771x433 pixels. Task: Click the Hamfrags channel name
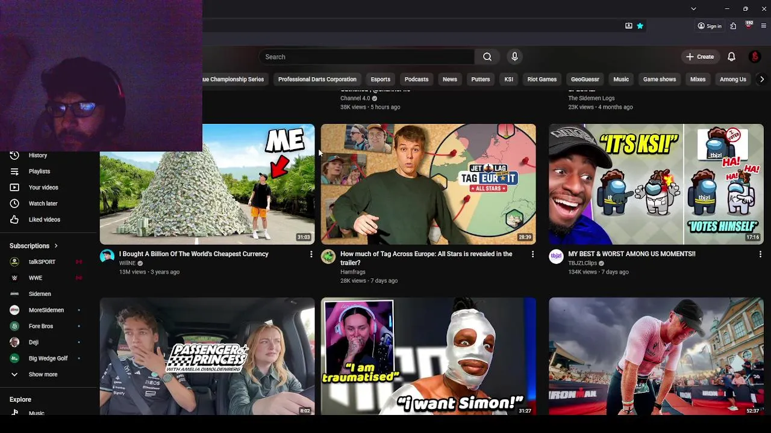coord(354,272)
